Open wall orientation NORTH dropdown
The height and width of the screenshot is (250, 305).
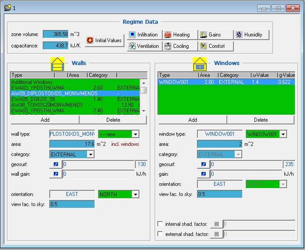pos(135,194)
